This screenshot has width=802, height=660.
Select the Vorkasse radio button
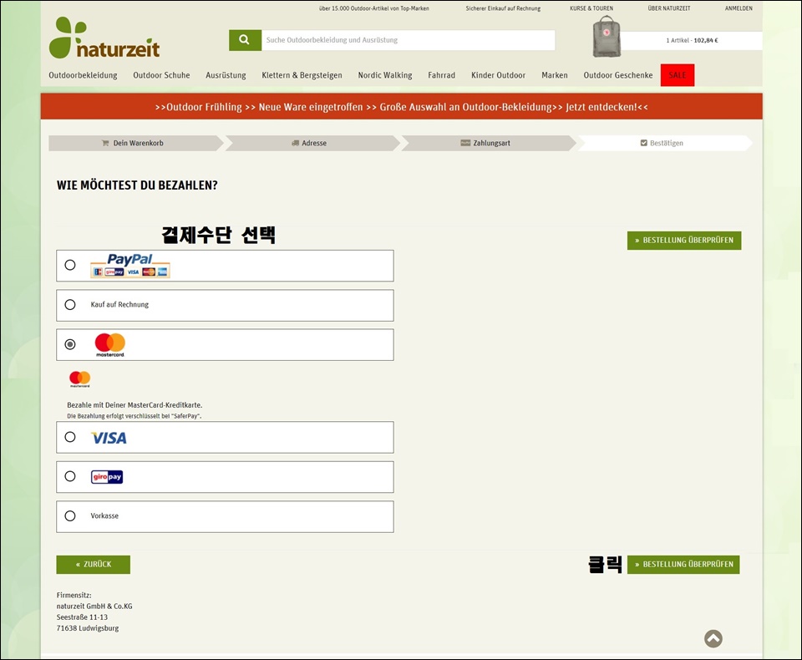pyautogui.click(x=70, y=515)
